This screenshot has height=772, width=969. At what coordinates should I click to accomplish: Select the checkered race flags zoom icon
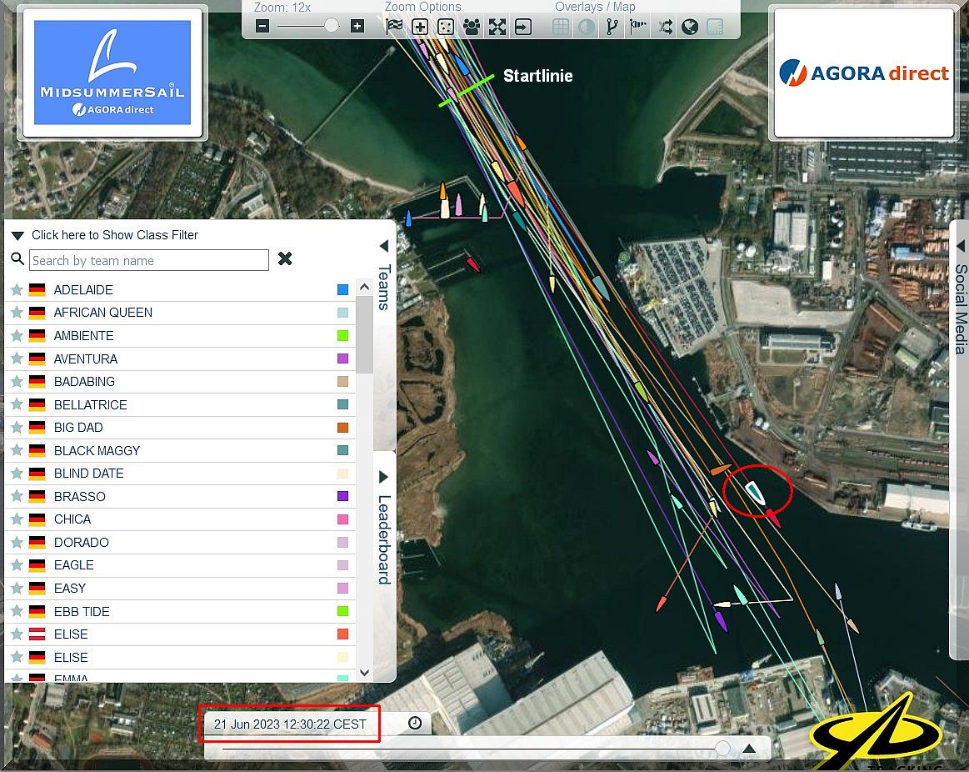pos(395,27)
